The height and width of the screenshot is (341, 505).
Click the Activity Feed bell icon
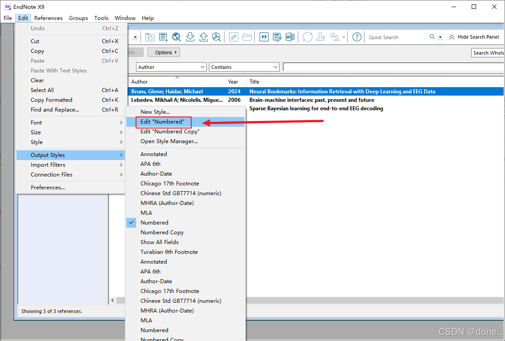tap(335, 37)
